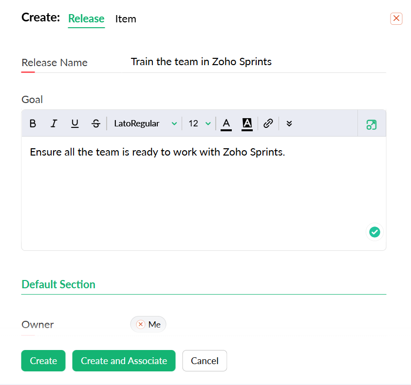Select the Release tab

coord(86,19)
